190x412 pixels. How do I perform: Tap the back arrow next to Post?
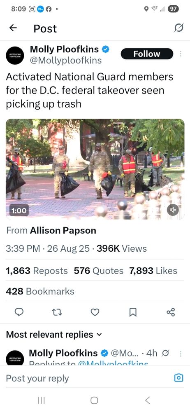tap(13, 28)
